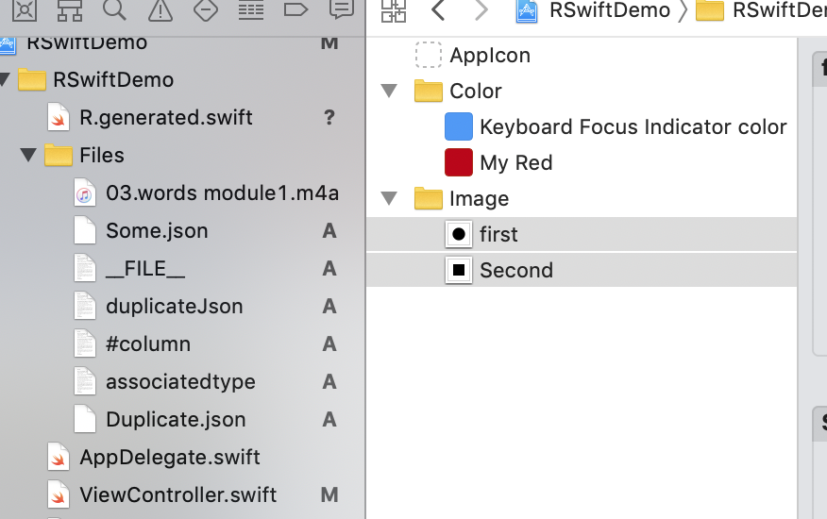Open the Report navigator speech bubble icon
This screenshot has width=827, height=519.
341,9
